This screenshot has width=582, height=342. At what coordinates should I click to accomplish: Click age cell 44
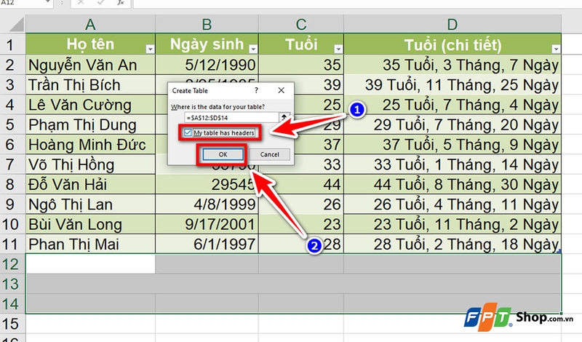tap(301, 185)
